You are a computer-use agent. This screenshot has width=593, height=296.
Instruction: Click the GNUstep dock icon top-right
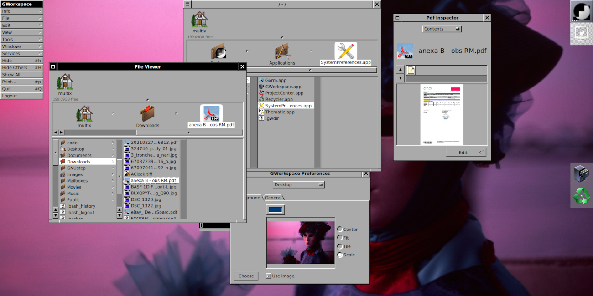point(581,11)
